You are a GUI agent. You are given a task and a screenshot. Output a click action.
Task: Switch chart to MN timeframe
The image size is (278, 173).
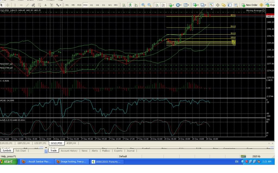tap(116, 5)
